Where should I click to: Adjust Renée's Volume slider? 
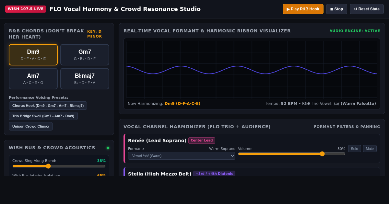pos(292,154)
